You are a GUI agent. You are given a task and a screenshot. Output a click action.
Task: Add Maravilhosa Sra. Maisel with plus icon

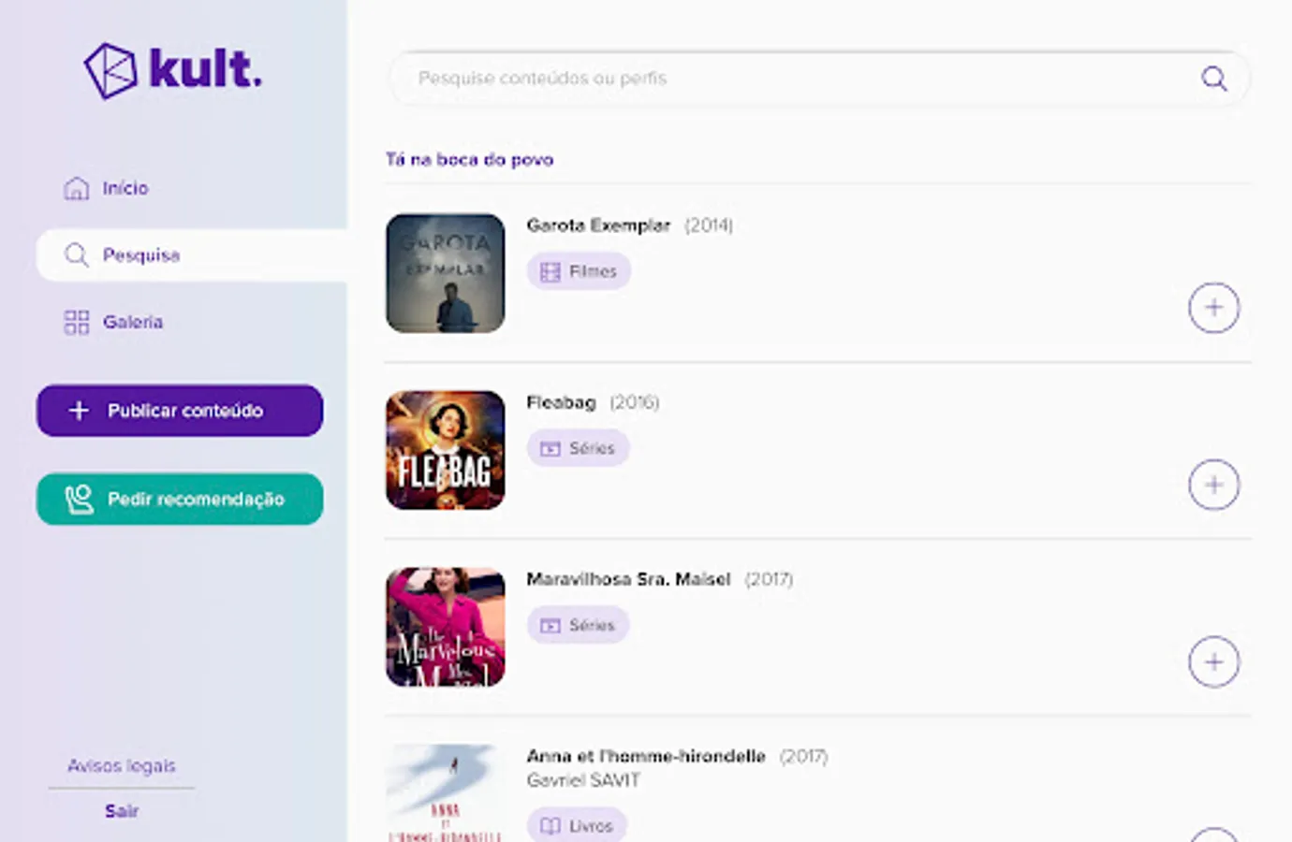click(1213, 662)
